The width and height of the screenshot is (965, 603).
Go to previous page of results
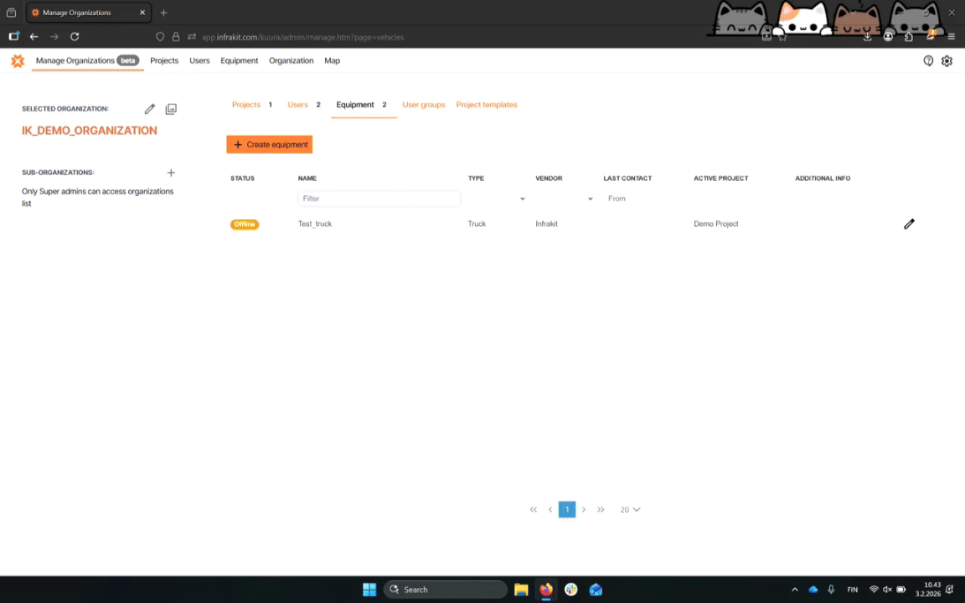[550, 509]
